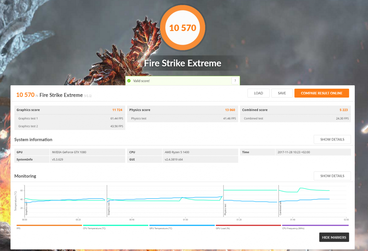Click the 01:00 time axis label
This screenshot has height=251, width=368.
pos(185,220)
